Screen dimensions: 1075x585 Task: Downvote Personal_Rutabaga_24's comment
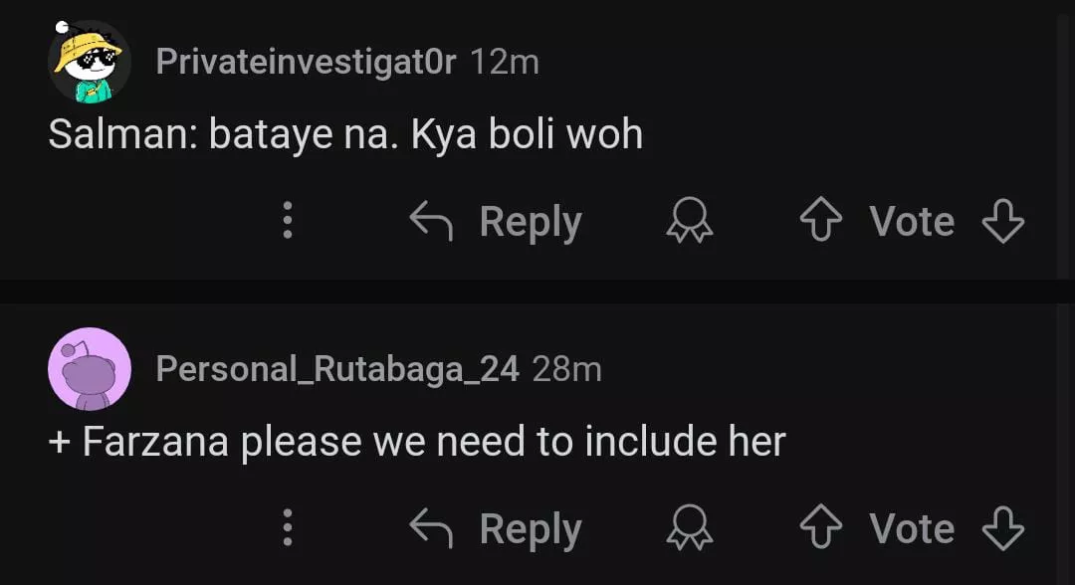coord(1002,528)
